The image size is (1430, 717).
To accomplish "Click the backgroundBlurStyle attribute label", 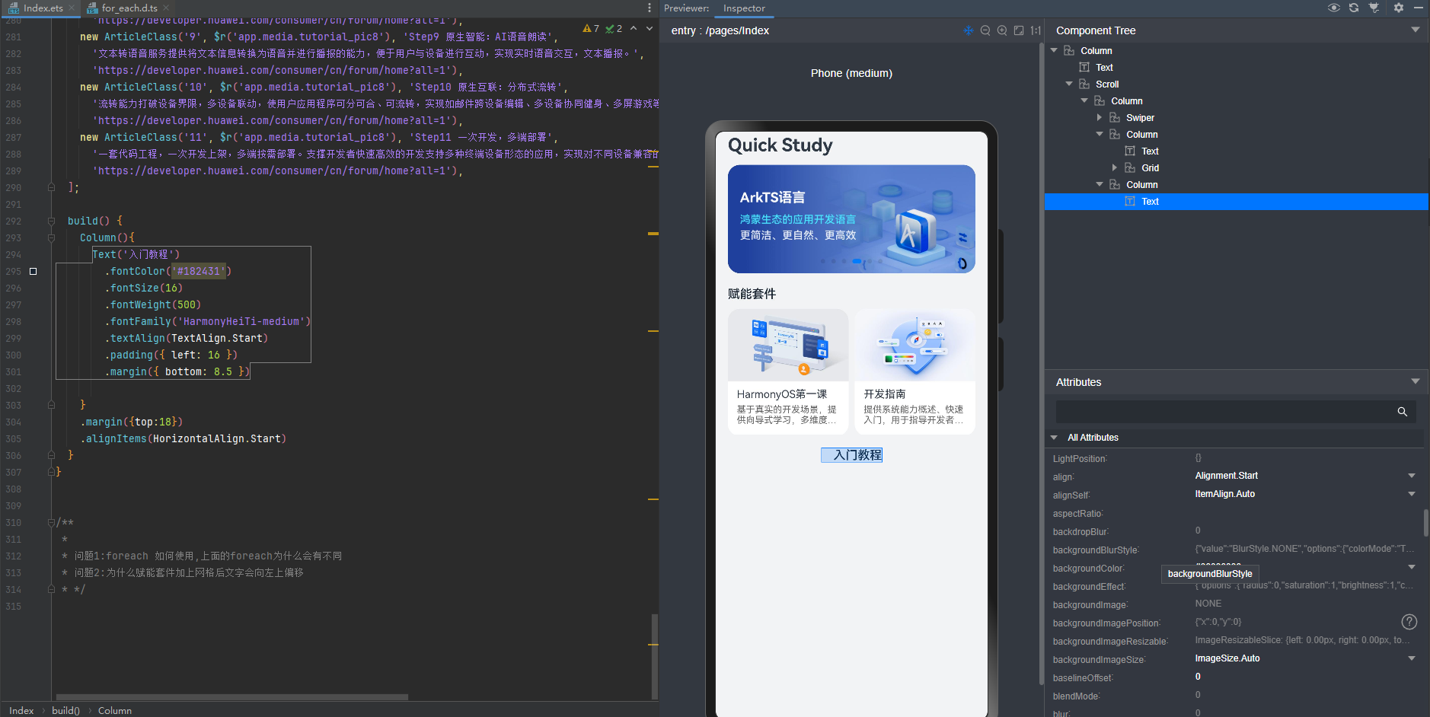I will (x=1096, y=550).
